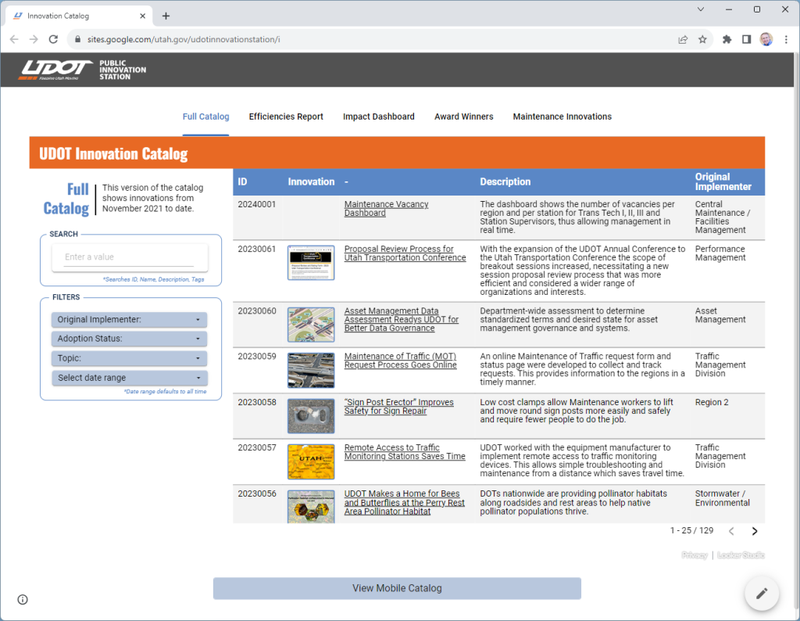
Task: Open the site info icon at bottom left
Action: click(23, 600)
